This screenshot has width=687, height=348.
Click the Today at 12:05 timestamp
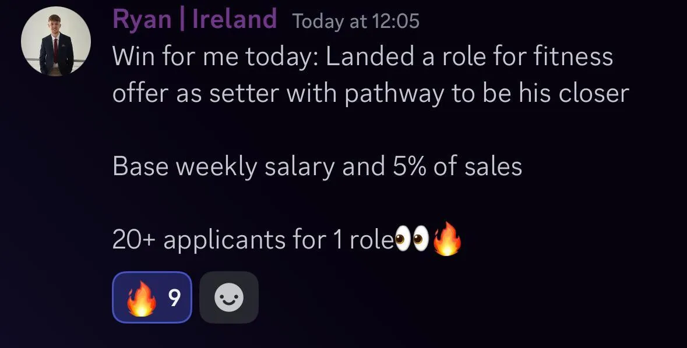click(x=356, y=21)
